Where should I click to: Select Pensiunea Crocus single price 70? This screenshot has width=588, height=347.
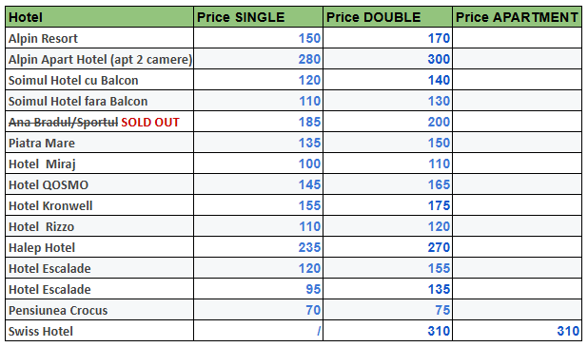[x=313, y=310]
